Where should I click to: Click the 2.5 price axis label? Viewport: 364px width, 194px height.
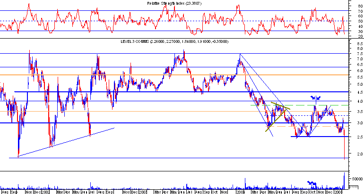(x=360, y=137)
